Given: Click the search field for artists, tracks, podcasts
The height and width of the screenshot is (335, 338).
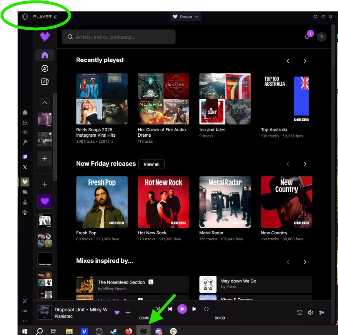Looking at the screenshot, I should (x=119, y=37).
